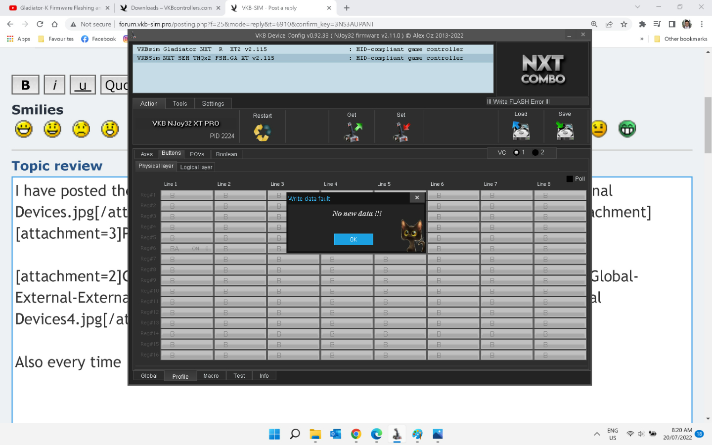Open taskbar Search icon

pos(295,434)
